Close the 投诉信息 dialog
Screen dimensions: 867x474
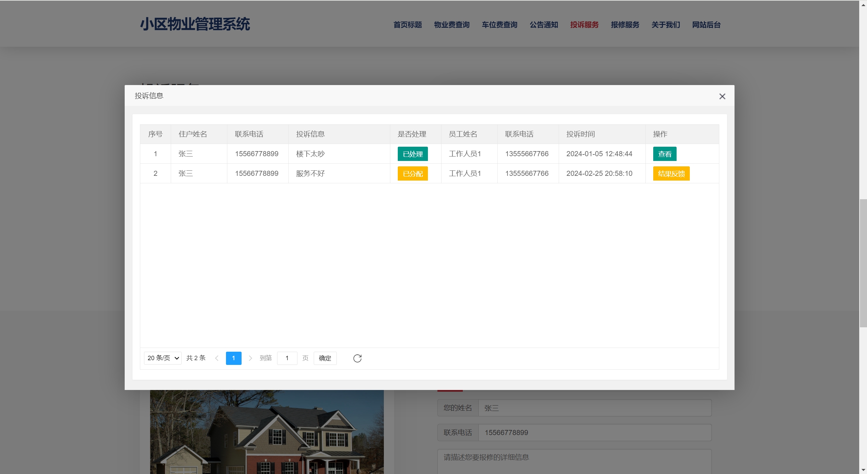(722, 97)
